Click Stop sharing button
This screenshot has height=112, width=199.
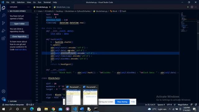click(122, 102)
